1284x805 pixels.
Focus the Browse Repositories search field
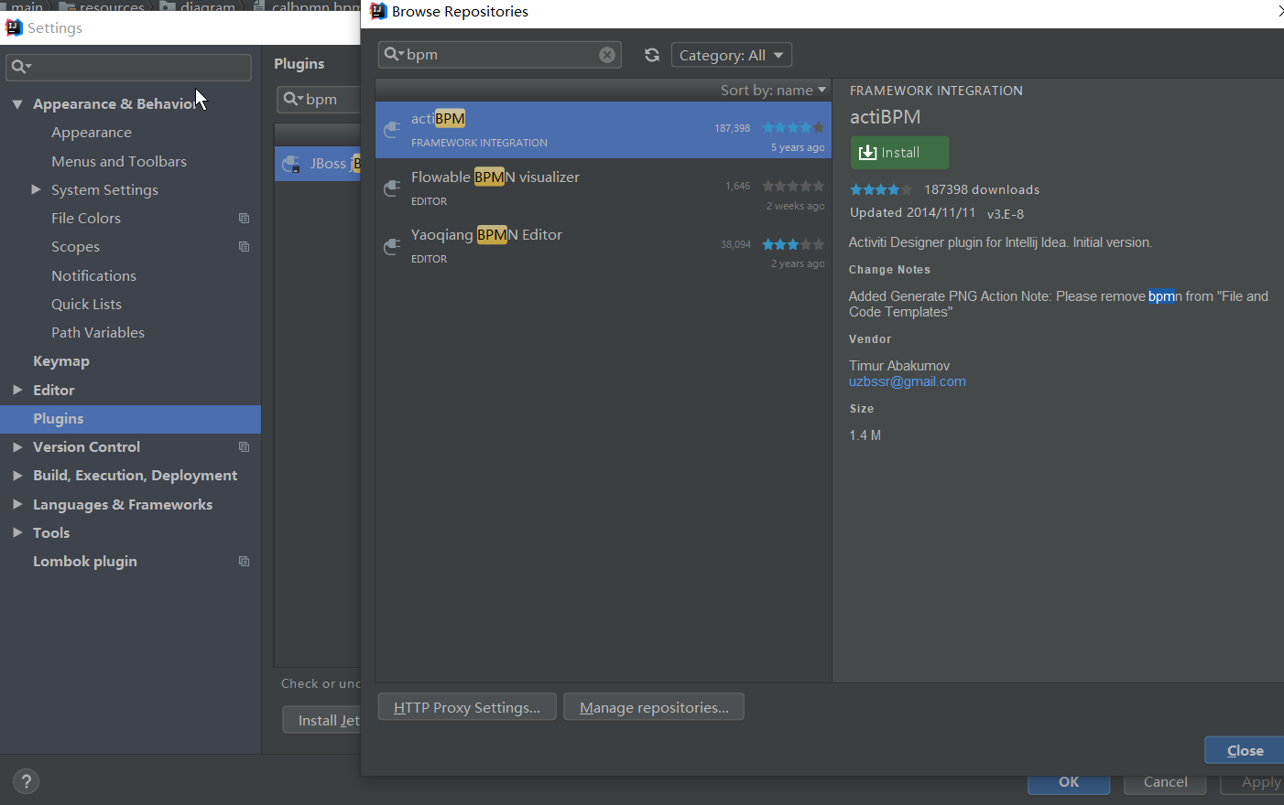(500, 55)
